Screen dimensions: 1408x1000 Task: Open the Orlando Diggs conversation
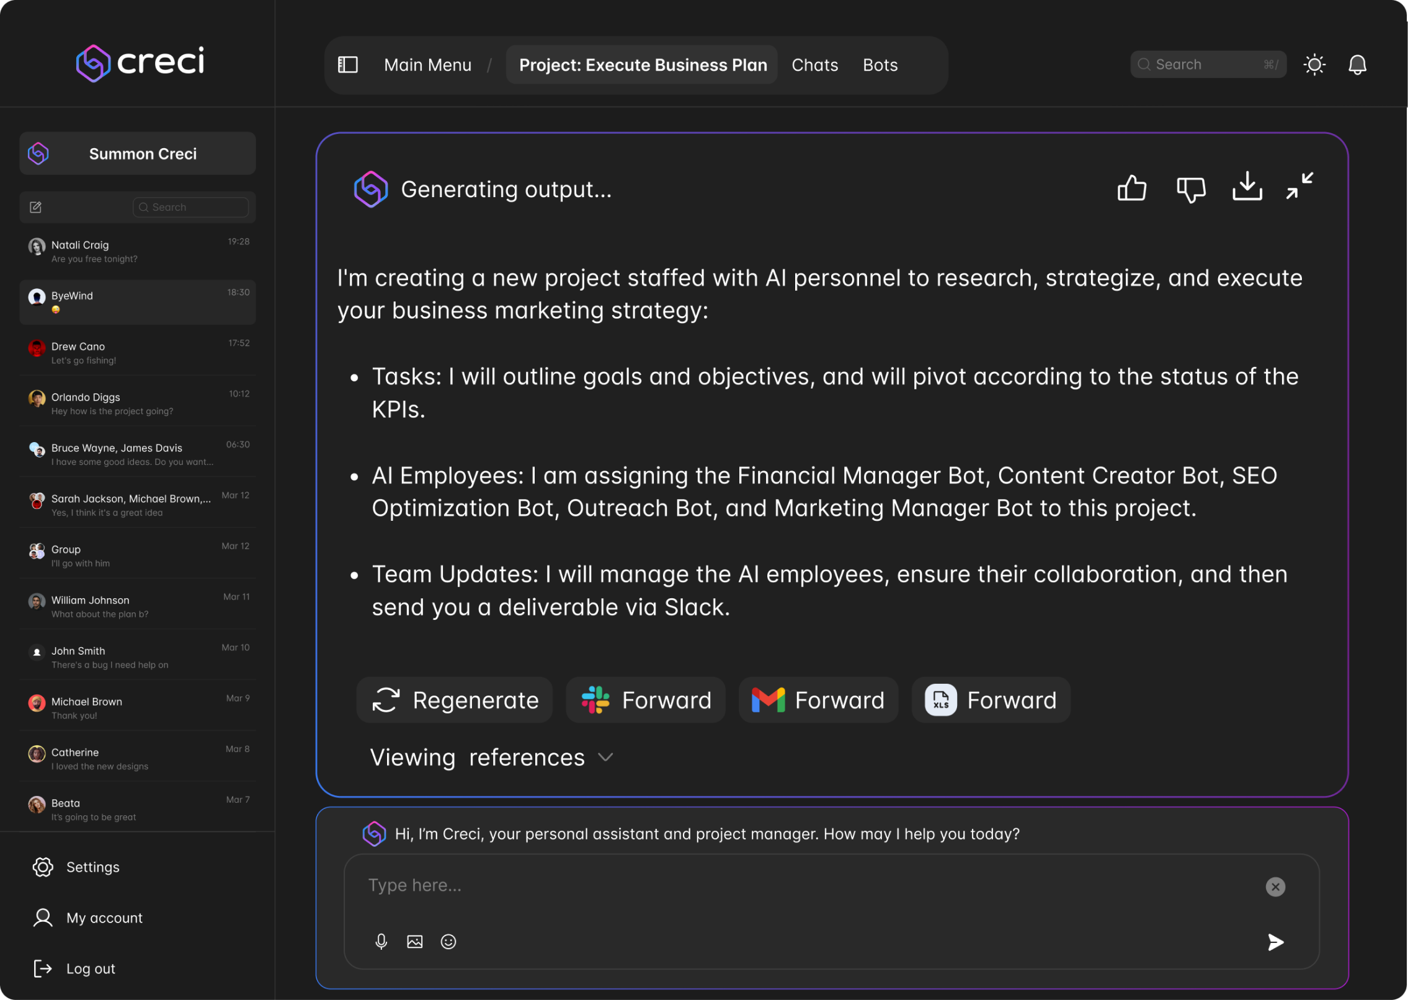[x=138, y=404]
